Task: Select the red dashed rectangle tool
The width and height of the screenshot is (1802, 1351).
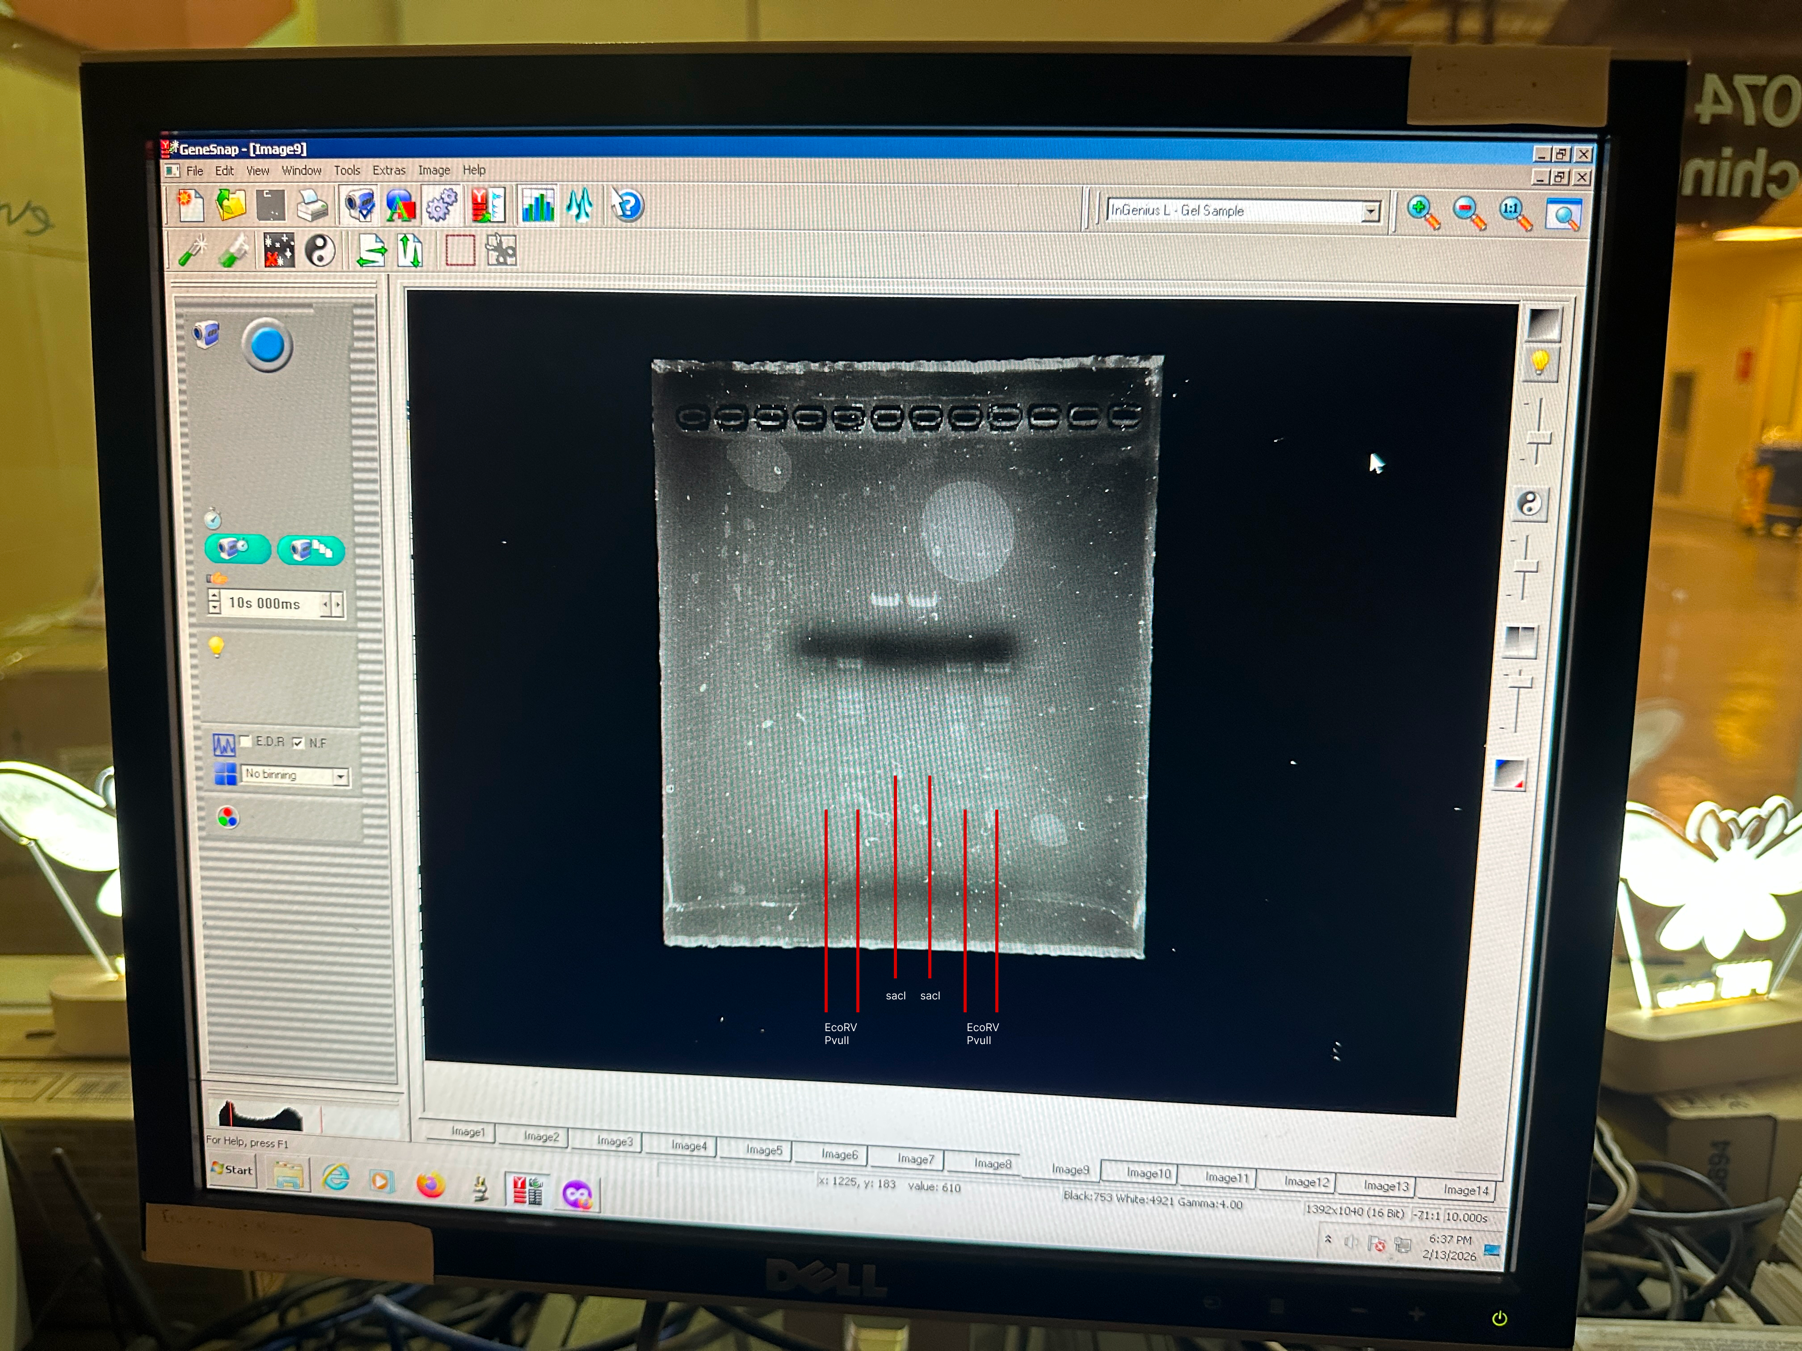Action: coord(460,251)
